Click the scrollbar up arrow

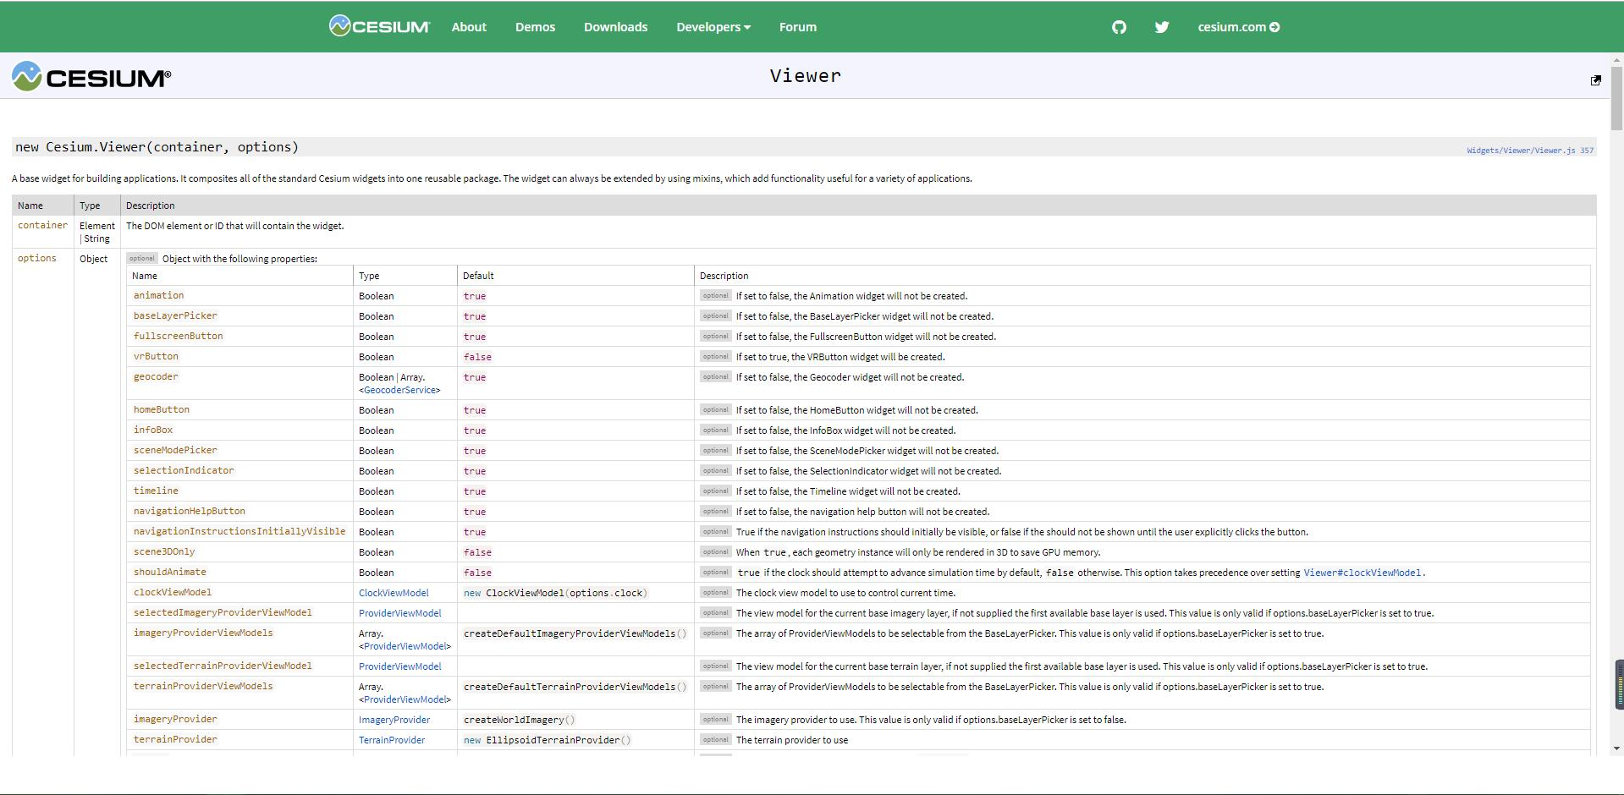pos(1617,60)
